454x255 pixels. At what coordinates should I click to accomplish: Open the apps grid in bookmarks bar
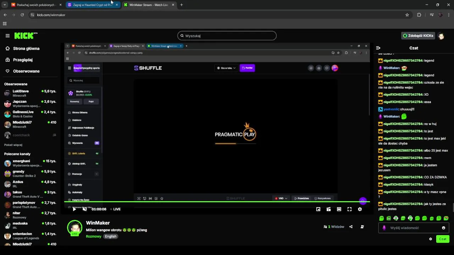coord(5,24)
